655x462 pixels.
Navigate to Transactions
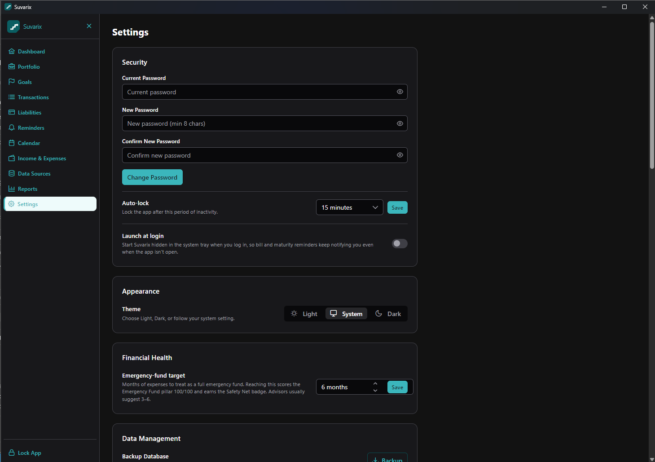click(x=50, y=97)
